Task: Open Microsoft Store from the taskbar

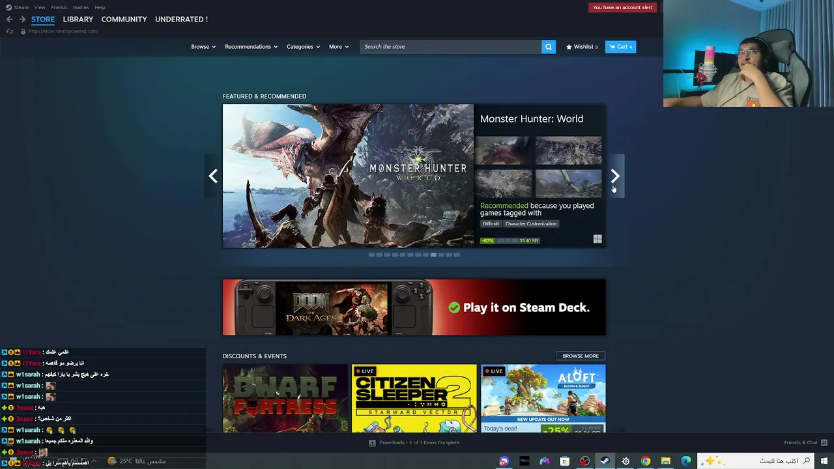Action: click(x=564, y=461)
